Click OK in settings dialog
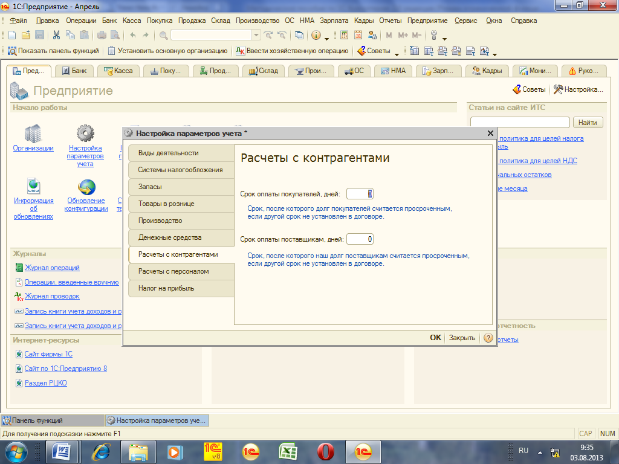 click(435, 338)
